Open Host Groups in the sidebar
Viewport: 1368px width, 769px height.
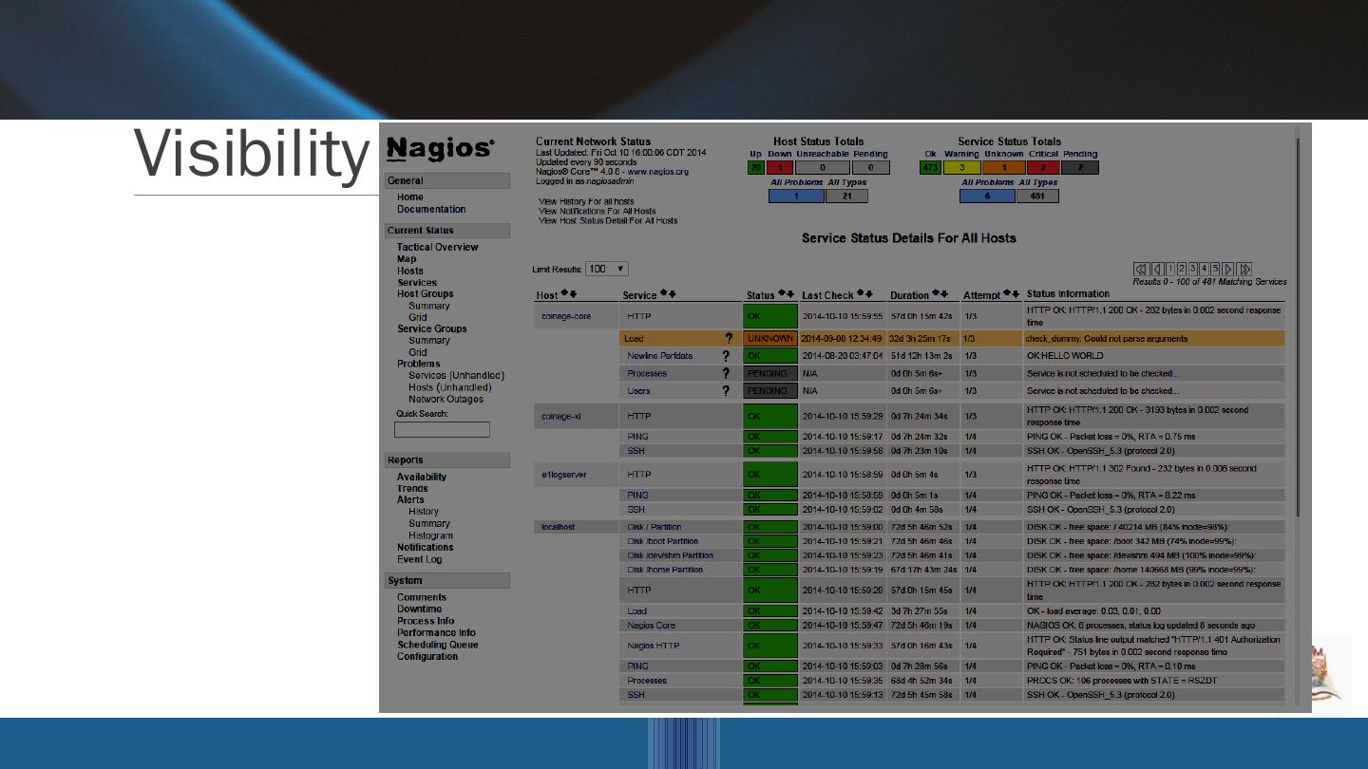coord(425,294)
